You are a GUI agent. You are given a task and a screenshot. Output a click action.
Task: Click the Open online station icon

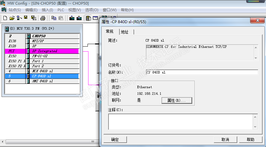point(19,18)
